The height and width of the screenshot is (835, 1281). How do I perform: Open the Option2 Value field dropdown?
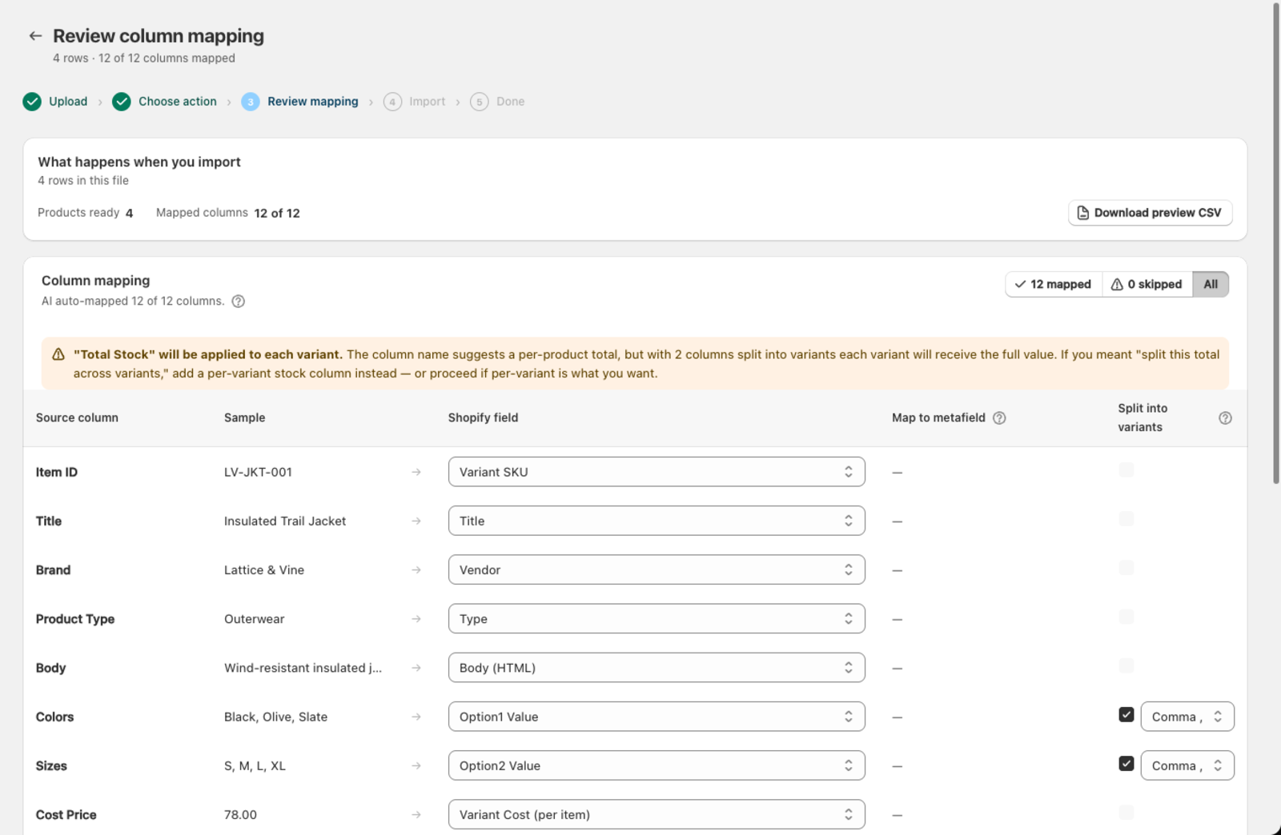(x=657, y=765)
